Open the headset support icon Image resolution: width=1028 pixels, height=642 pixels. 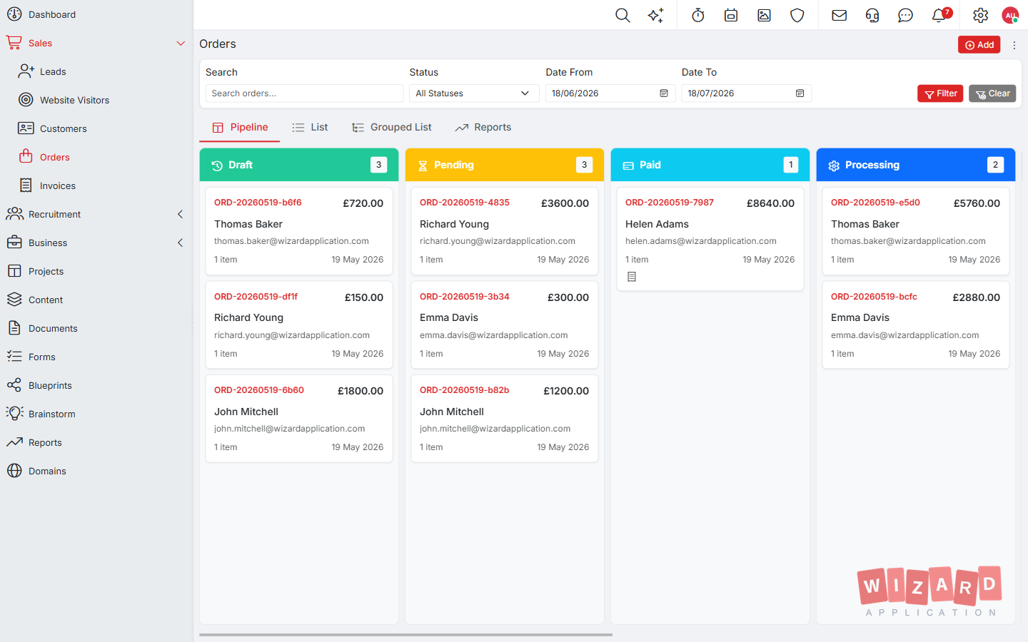(872, 15)
